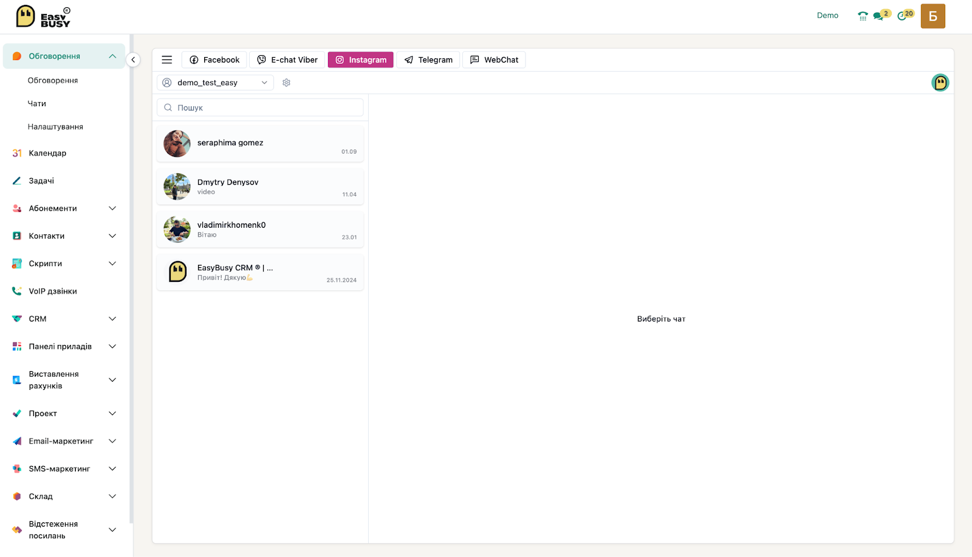Click the Абонементи sidebar icon
Image resolution: width=972 pixels, height=557 pixels.
(x=17, y=208)
